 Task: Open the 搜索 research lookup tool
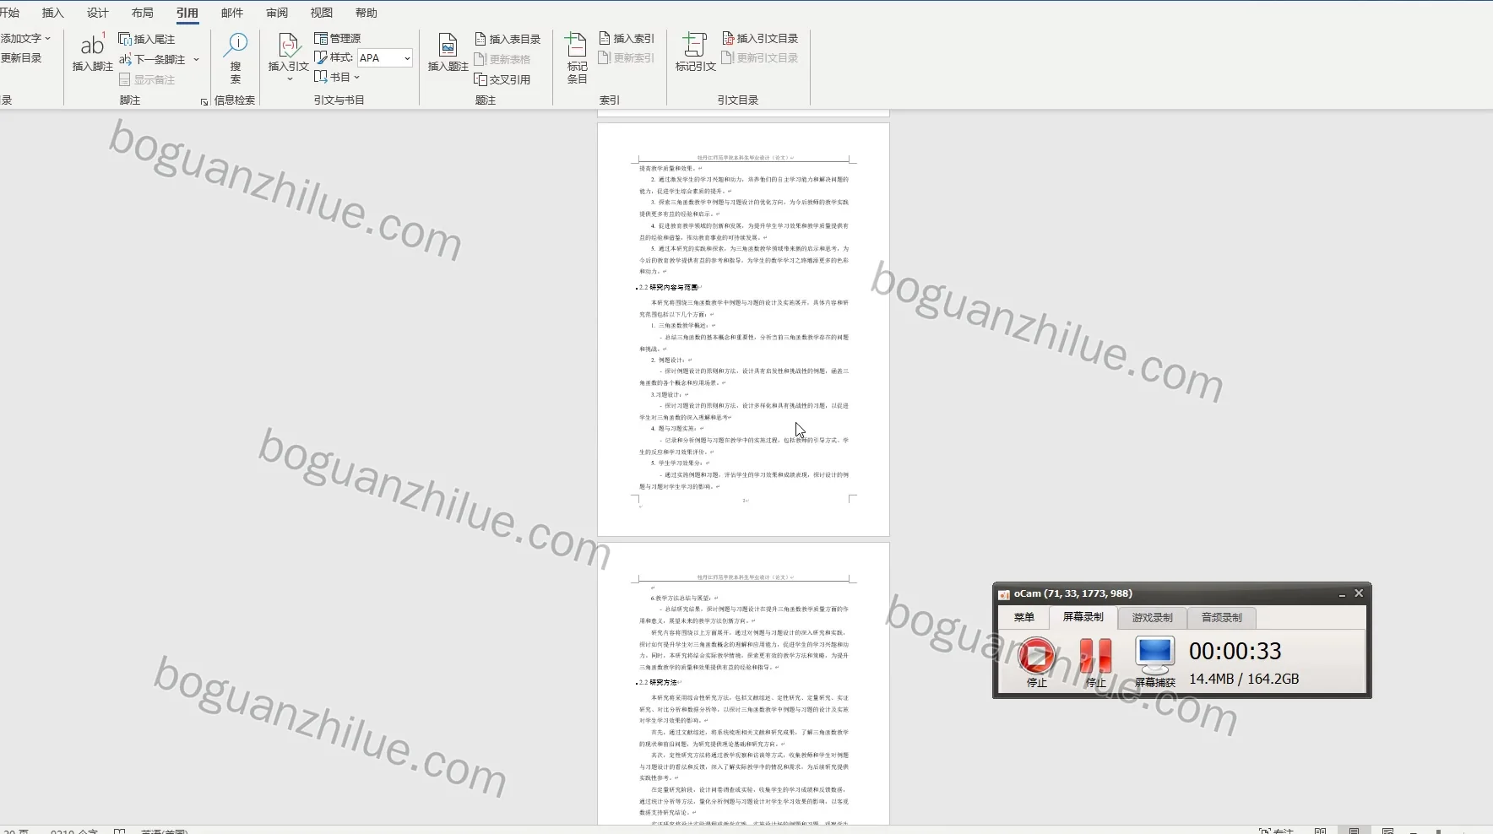pyautogui.click(x=235, y=57)
